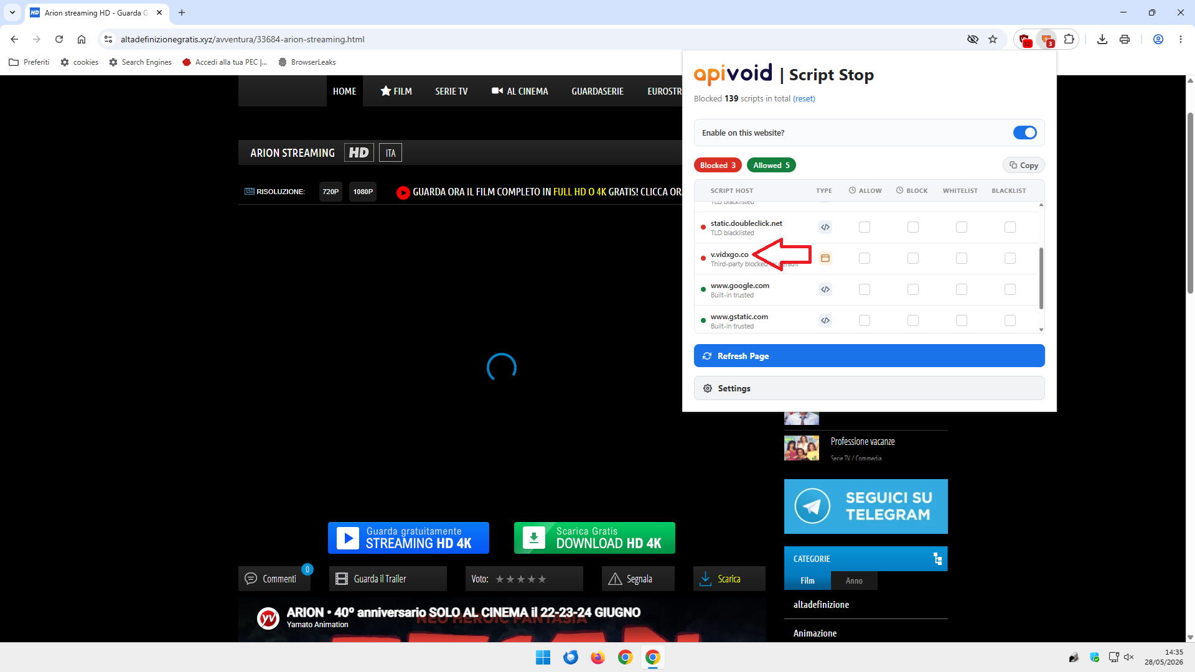Open the new tab plus button
1195x672 pixels.
(x=182, y=12)
